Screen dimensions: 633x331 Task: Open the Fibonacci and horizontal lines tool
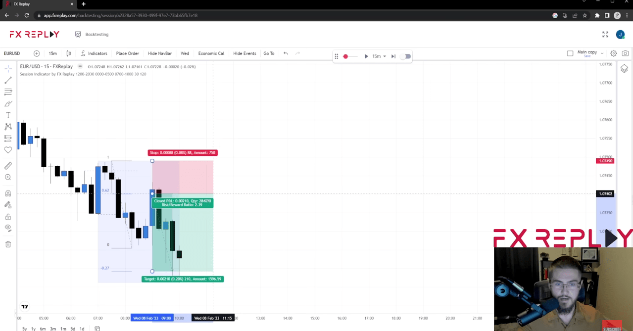click(8, 92)
